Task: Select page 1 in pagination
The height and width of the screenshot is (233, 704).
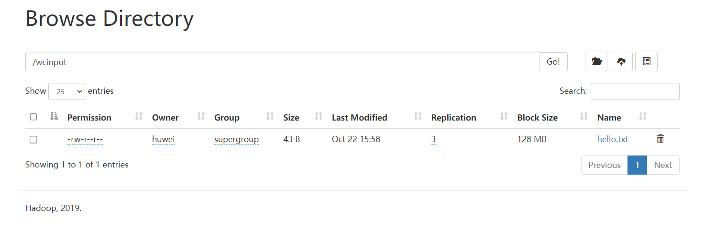Action: tap(637, 165)
